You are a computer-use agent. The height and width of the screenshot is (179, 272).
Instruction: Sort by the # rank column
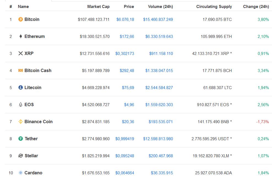click(x=11, y=7)
